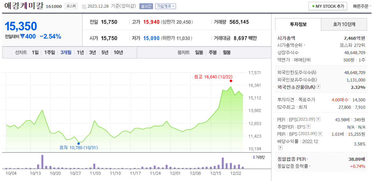Click the 최저 10,780 blue chart marker
Image resolution: width=377 pixels, height=181 pixels.
point(78,143)
